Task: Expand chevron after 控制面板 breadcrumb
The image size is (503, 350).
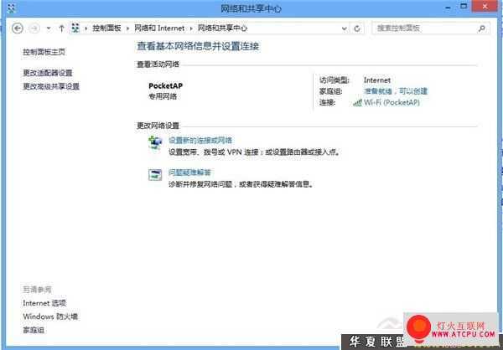Action: (127, 28)
